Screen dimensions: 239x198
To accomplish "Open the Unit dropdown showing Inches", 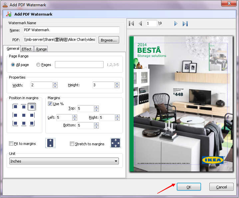I will (x=64, y=161).
